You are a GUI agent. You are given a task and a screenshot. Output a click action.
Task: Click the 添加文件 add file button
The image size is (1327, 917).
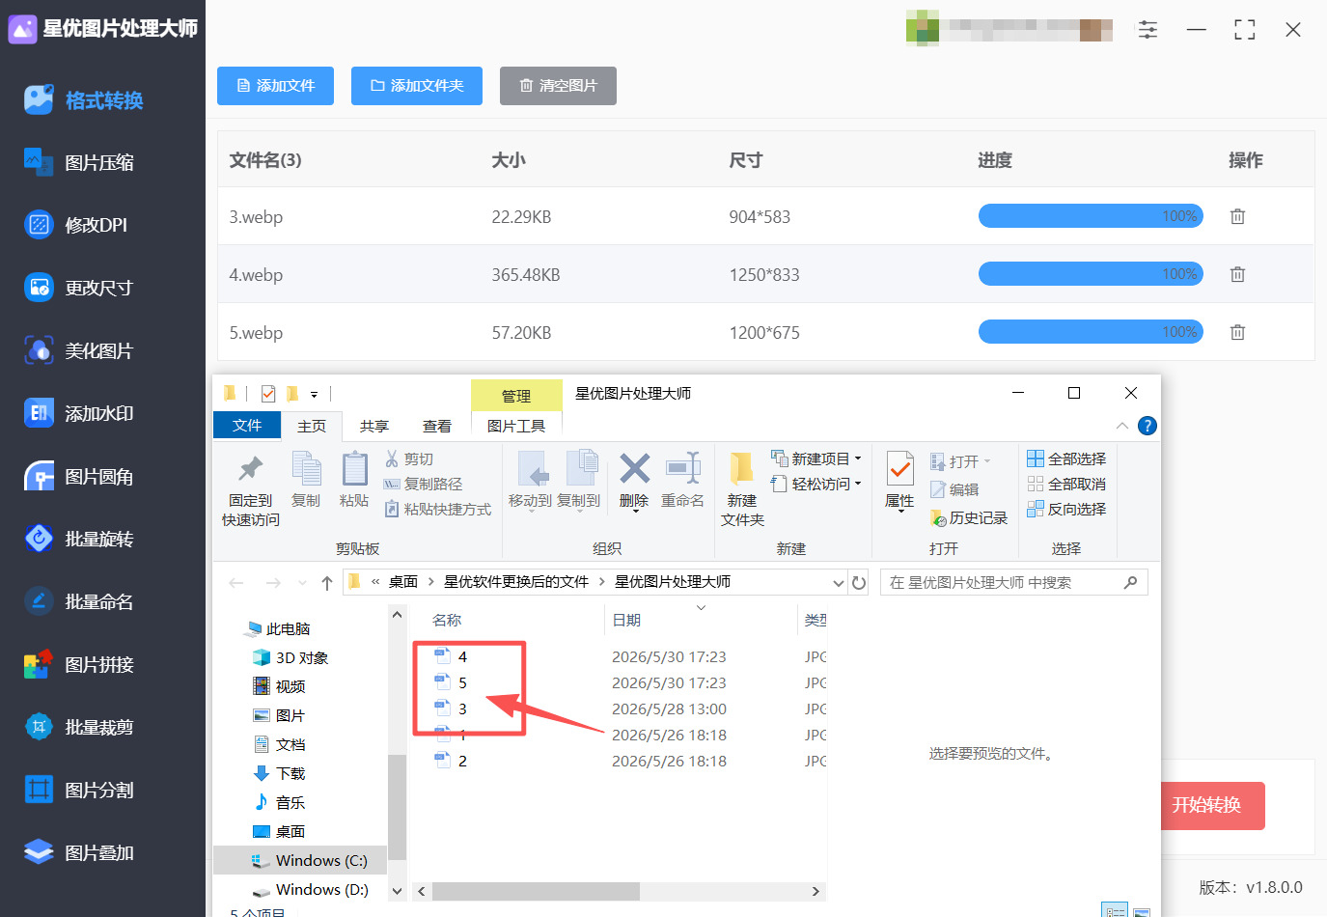click(x=275, y=86)
